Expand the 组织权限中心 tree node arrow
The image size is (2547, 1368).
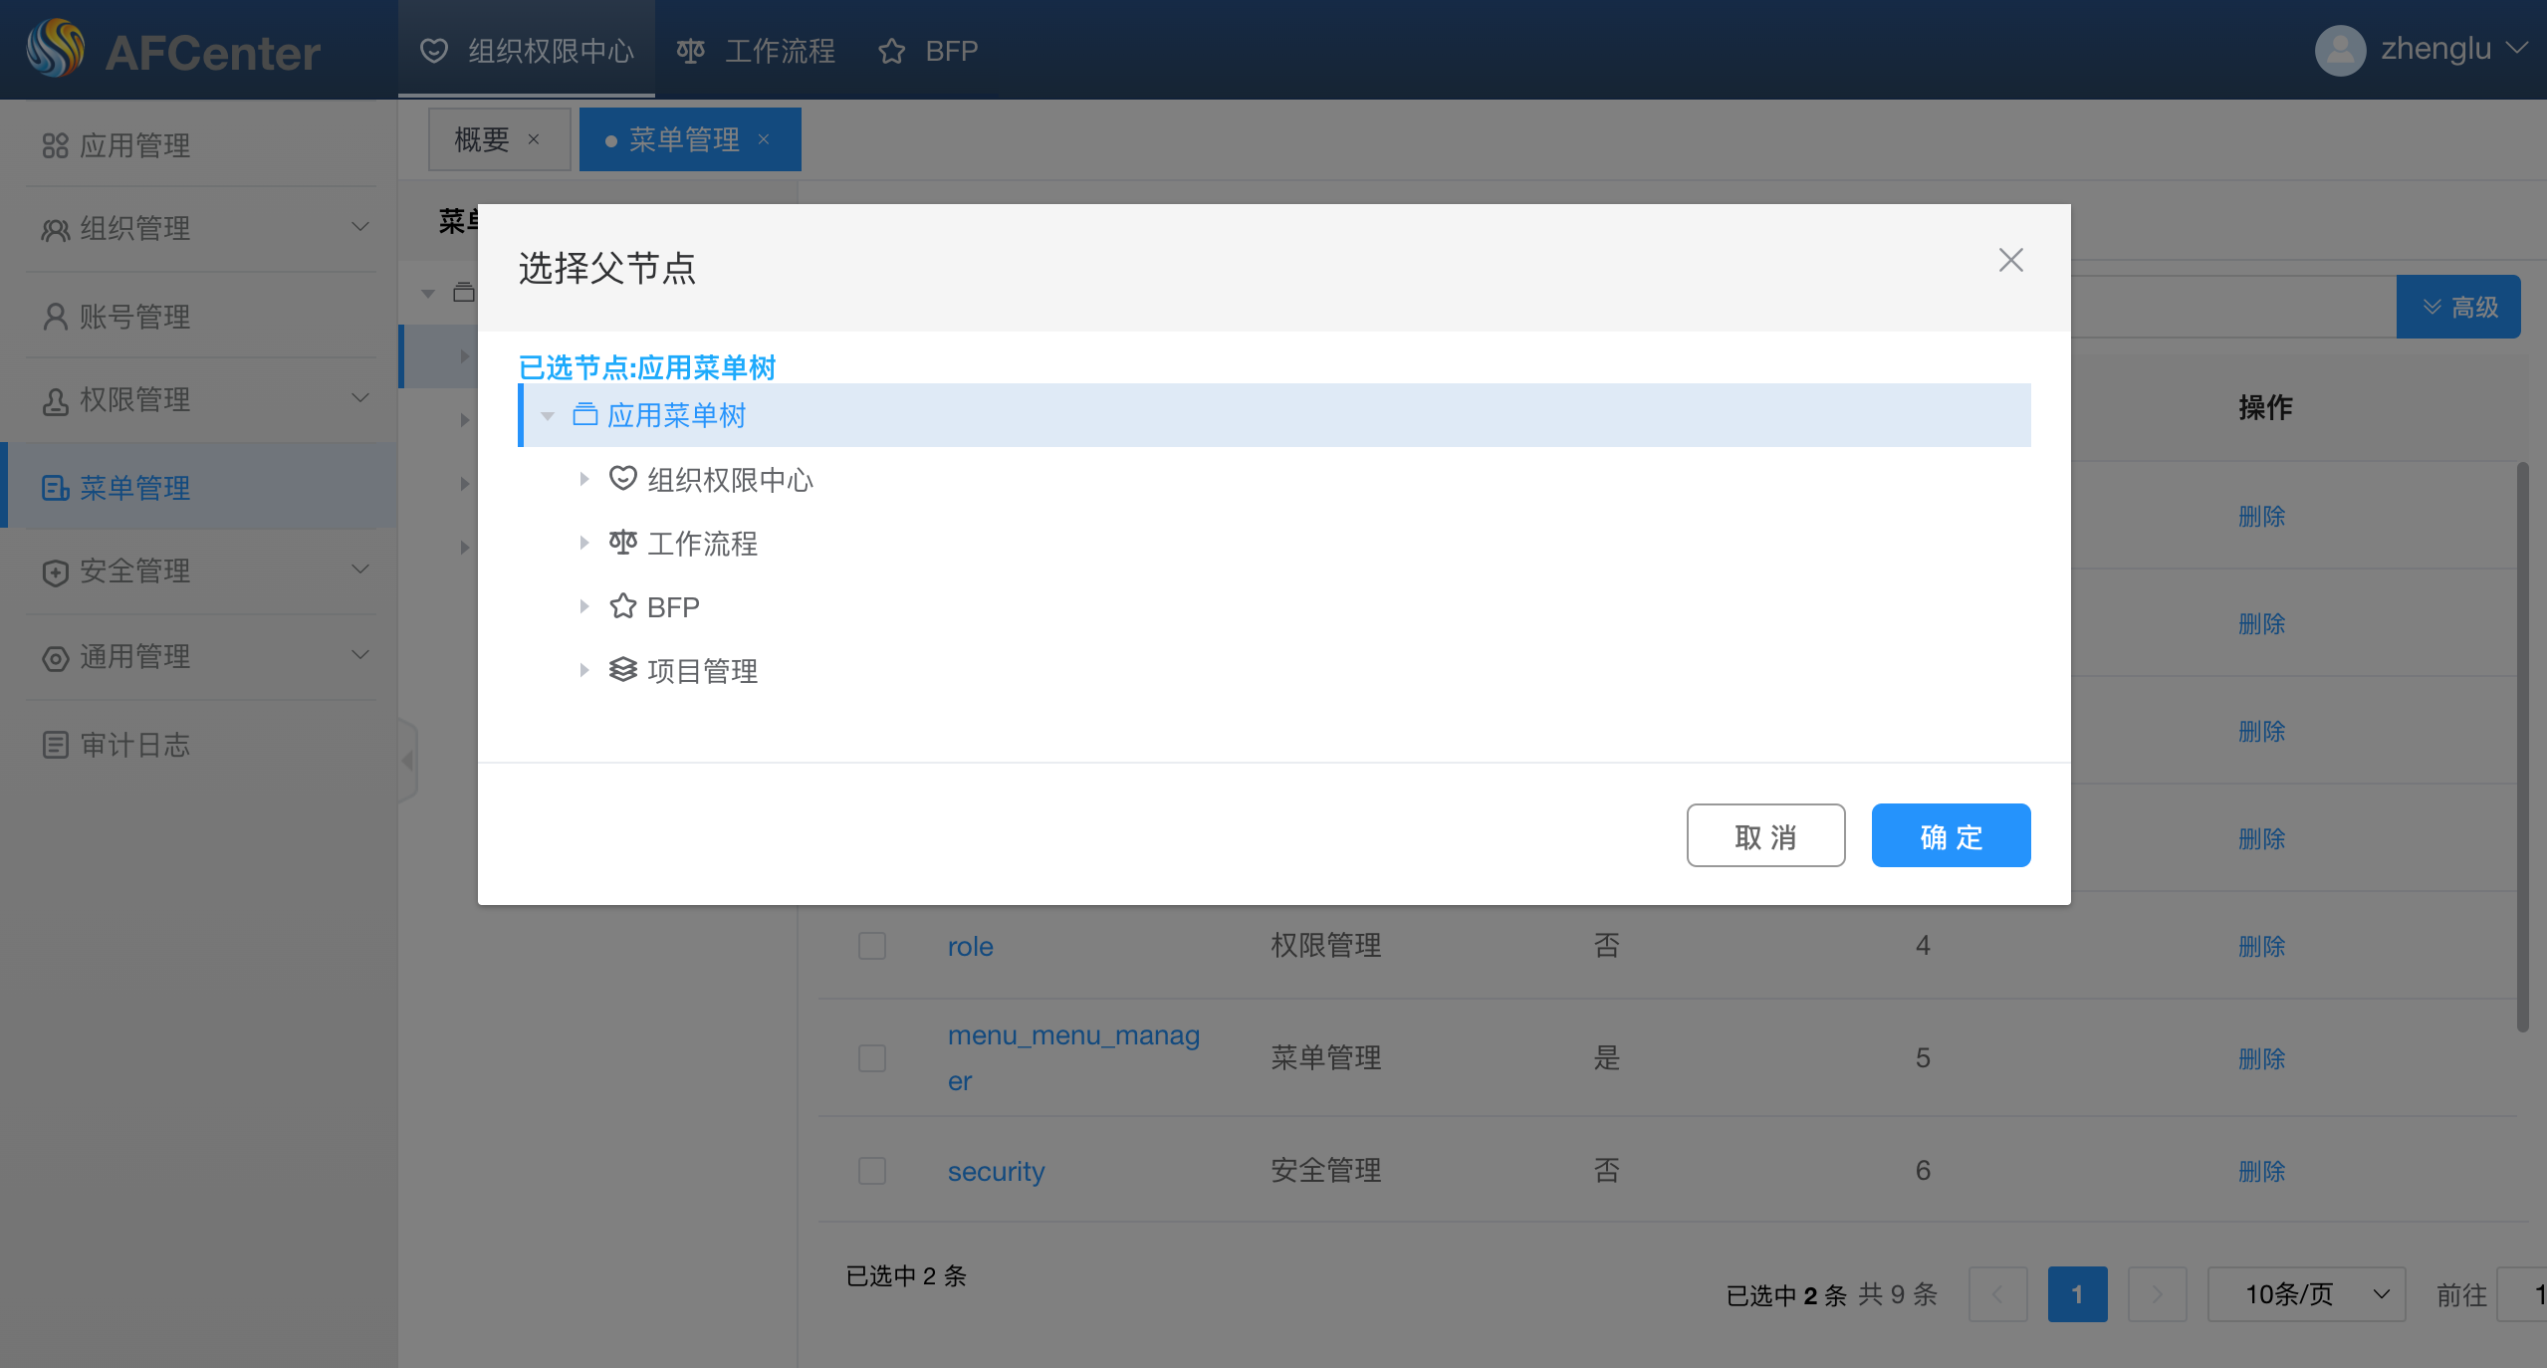tap(584, 479)
